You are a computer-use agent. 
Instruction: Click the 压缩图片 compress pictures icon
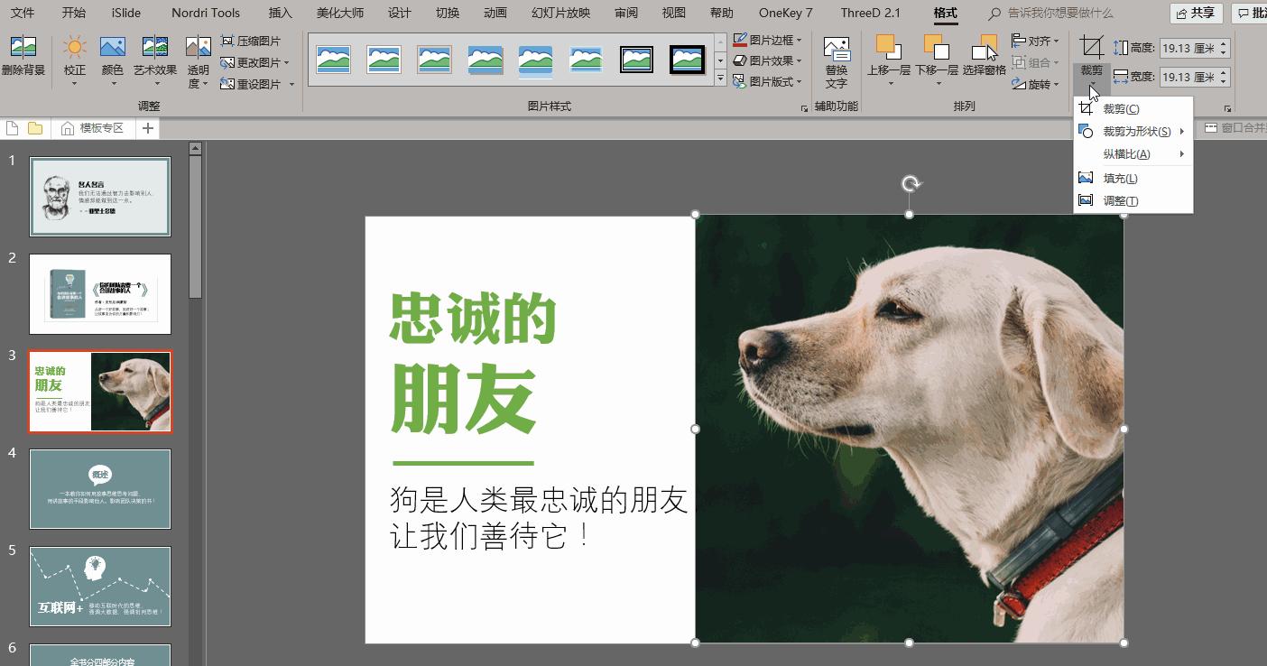pyautogui.click(x=227, y=40)
